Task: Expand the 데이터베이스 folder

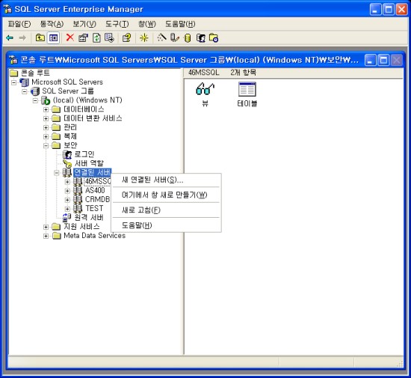Action: click(46, 109)
